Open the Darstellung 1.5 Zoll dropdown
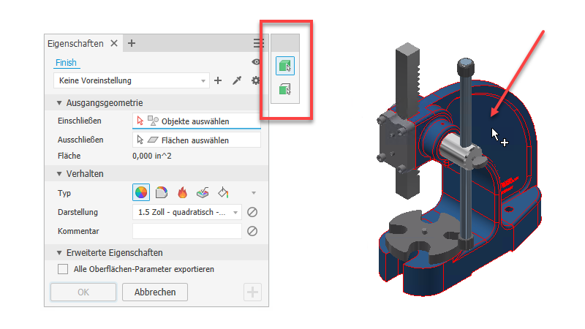This screenshot has width=585, height=329. (187, 212)
